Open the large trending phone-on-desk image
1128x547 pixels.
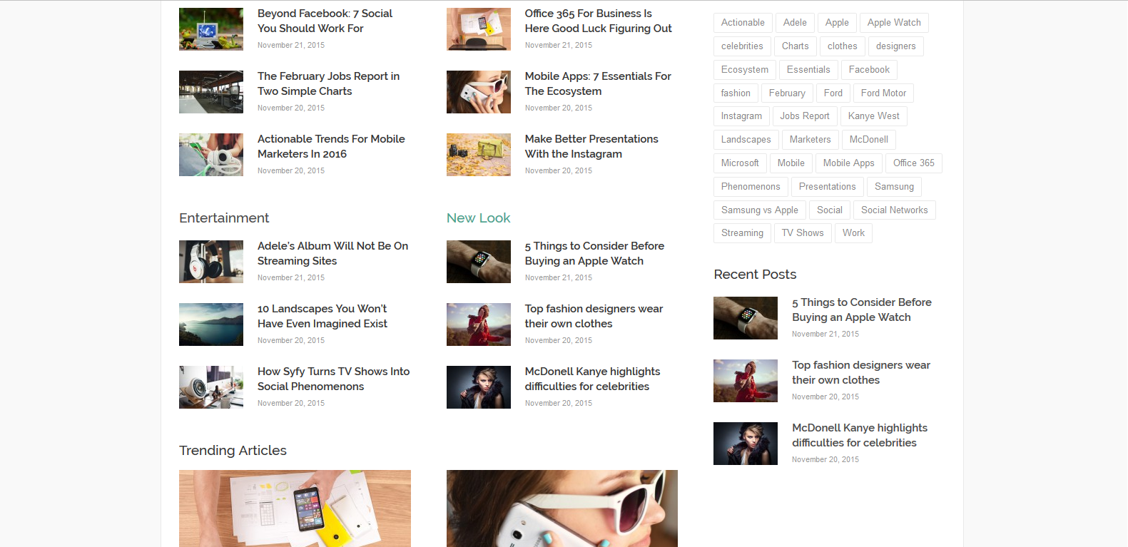(x=295, y=508)
